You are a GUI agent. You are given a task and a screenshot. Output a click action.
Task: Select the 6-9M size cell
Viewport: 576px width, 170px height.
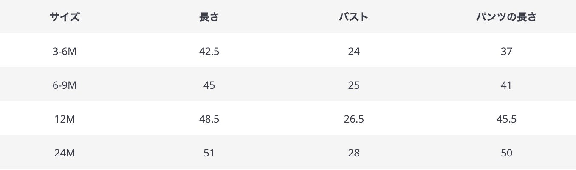[x=65, y=85]
